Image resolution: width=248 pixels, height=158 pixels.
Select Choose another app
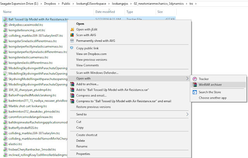(213, 98)
